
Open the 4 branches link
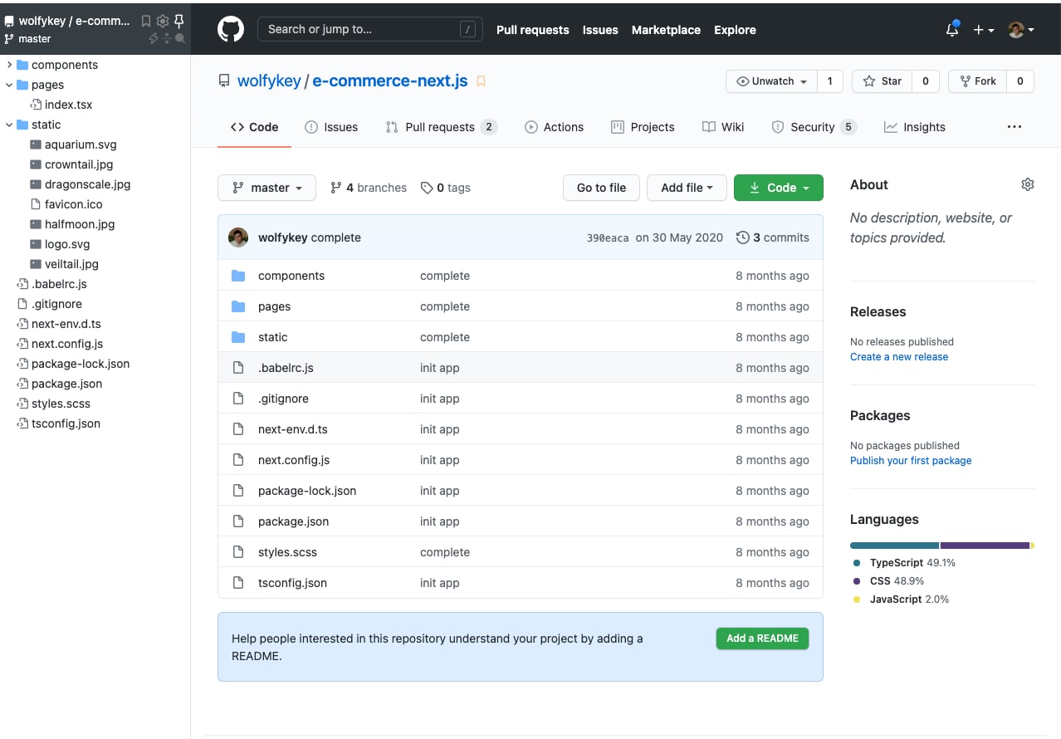pyautogui.click(x=369, y=188)
